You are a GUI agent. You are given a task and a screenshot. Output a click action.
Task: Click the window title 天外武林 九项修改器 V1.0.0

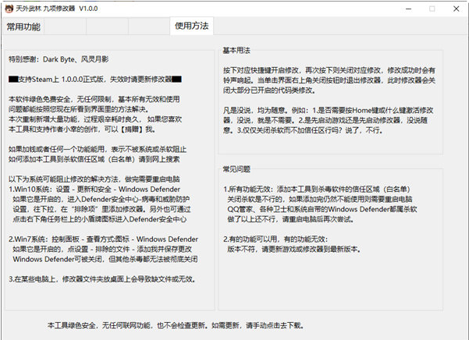pos(57,9)
